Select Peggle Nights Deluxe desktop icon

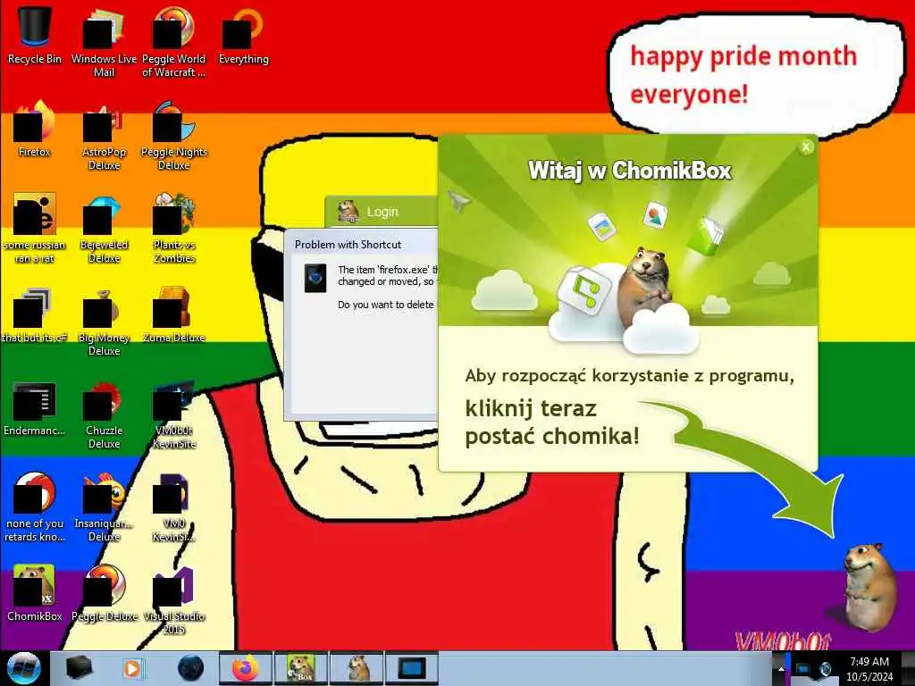point(173,136)
